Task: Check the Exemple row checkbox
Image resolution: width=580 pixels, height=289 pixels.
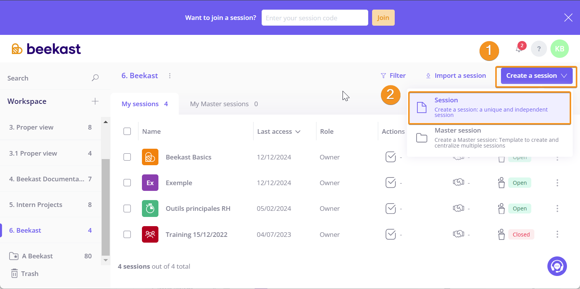Action: click(x=127, y=183)
